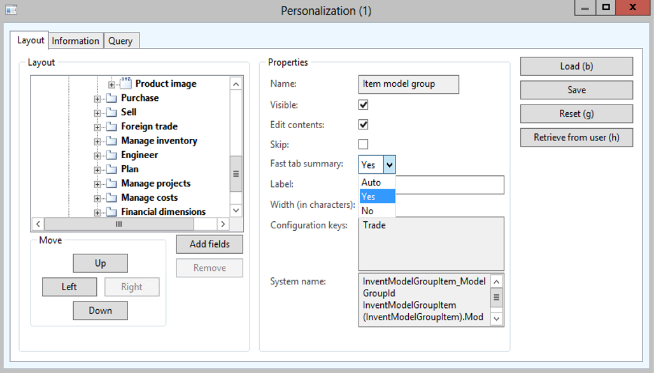Choose Auto from the dropdown list

coord(371,182)
